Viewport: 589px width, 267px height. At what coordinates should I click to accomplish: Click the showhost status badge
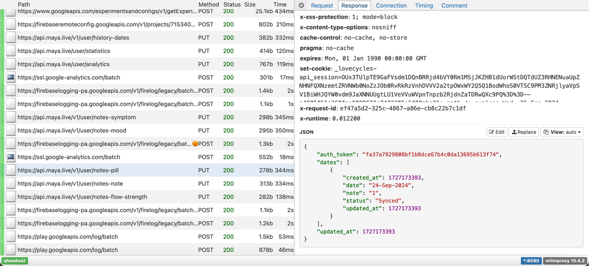pyautogui.click(x=15, y=261)
